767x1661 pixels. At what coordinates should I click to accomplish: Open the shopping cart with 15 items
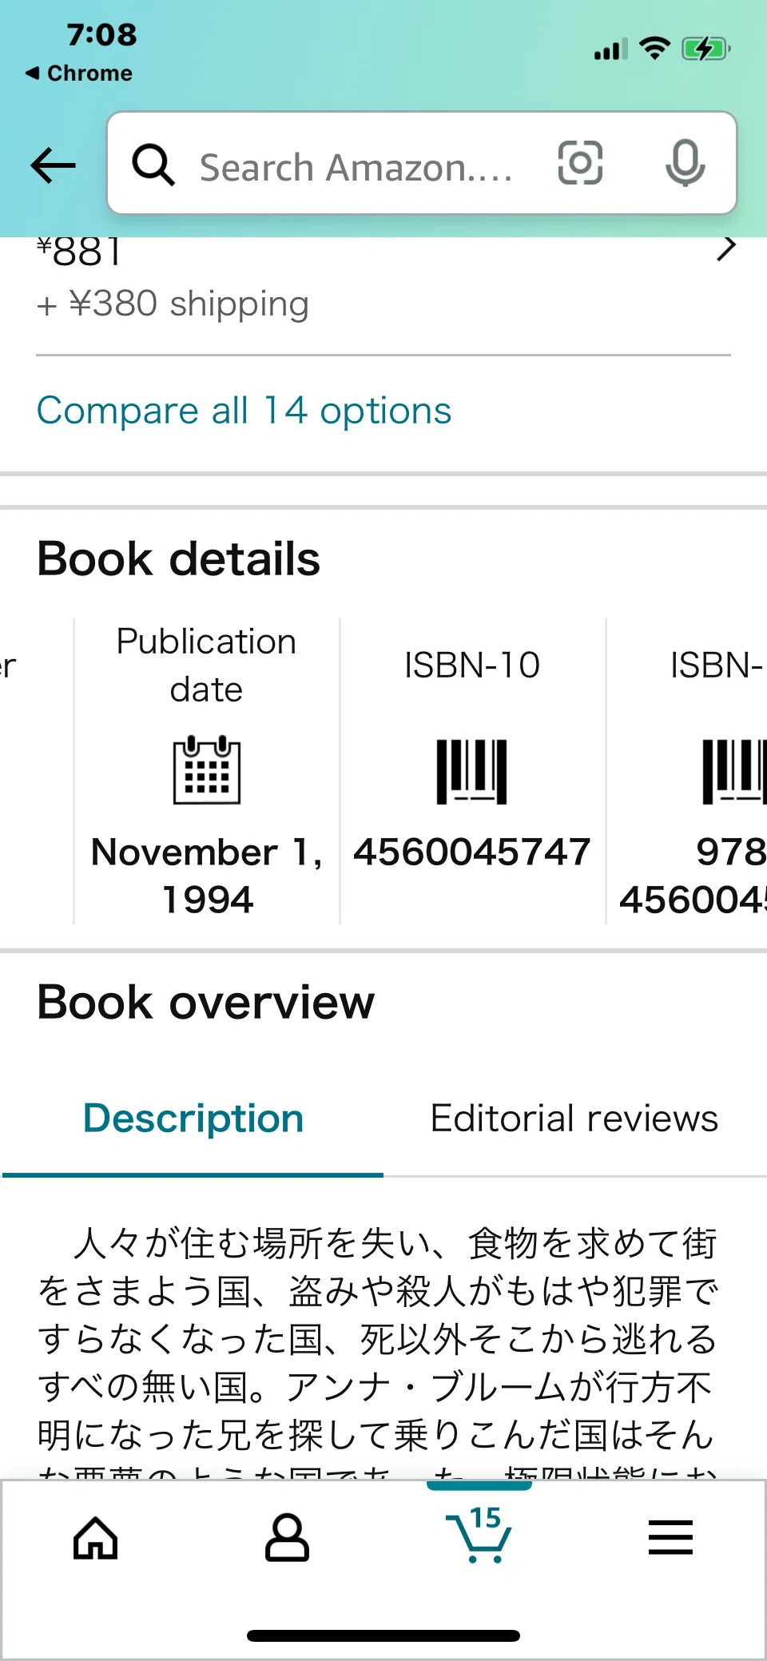[x=479, y=1534]
